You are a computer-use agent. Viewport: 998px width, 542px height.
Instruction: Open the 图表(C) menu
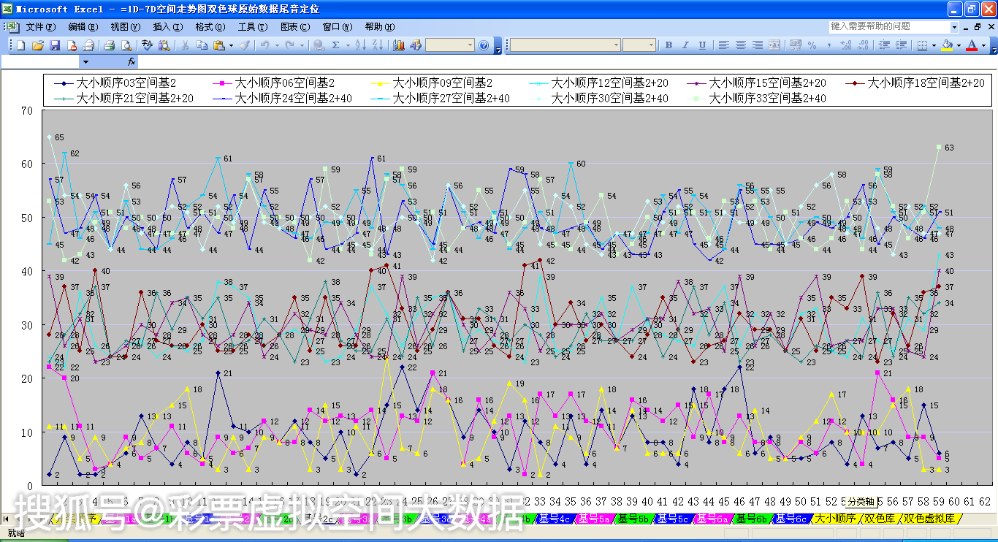[x=294, y=27]
